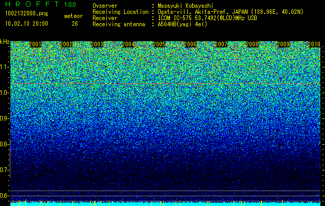The image size is (325, 206).
Task: Select the filename 1002132000.png
Action: pos(27,14)
